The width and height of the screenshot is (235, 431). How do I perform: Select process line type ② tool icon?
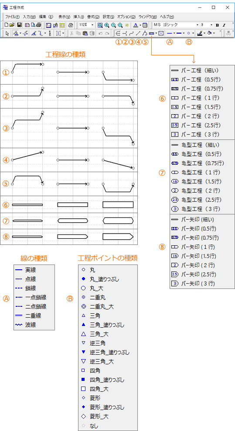(125, 33)
